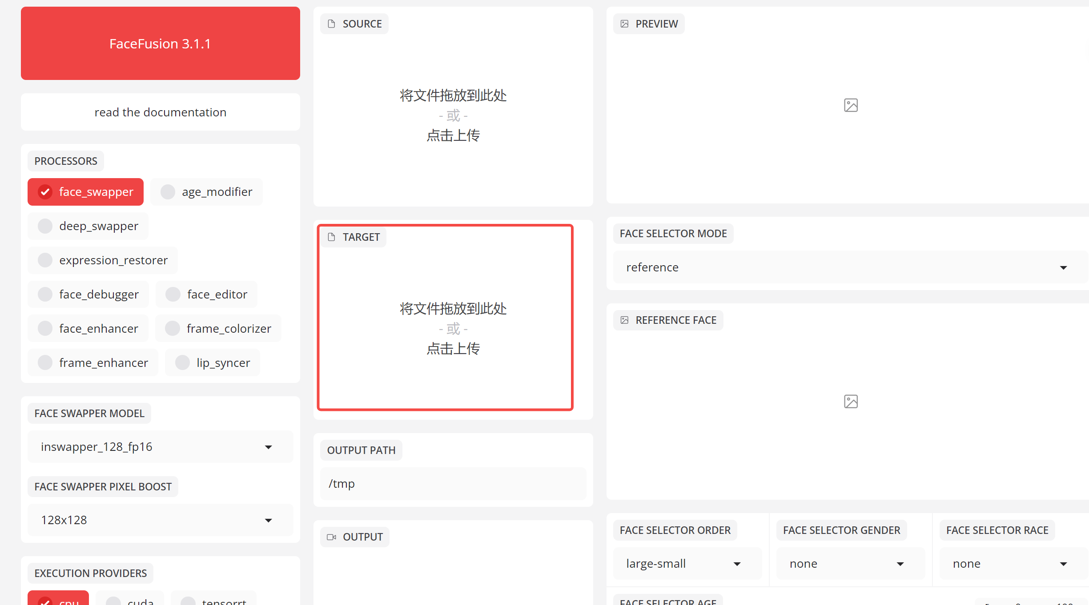The height and width of the screenshot is (605, 1089).
Task: Enable the lip_syncer processor
Action: (213, 363)
